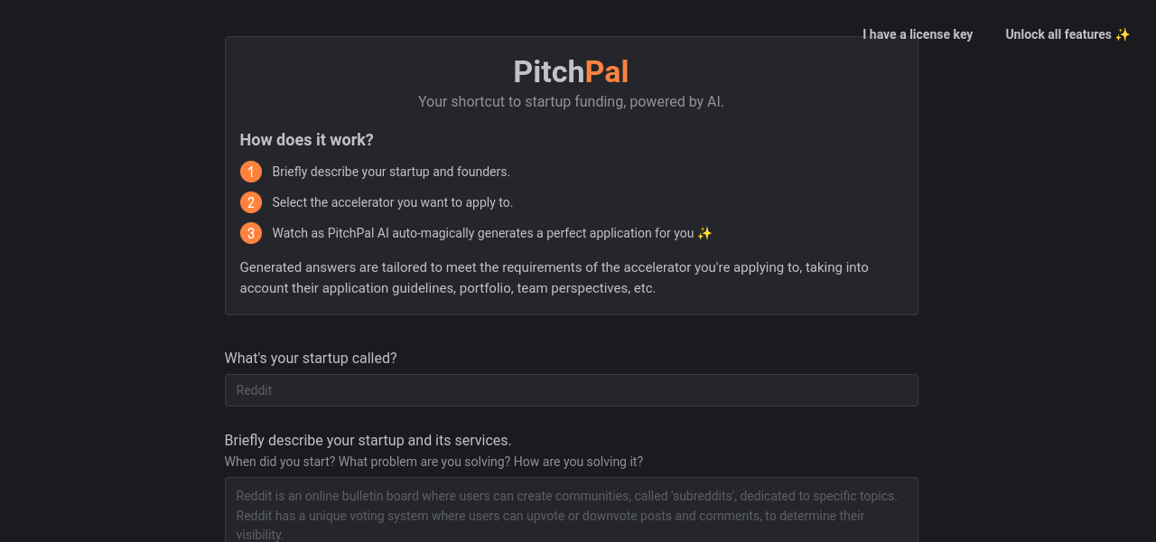Click the "What's your startup called?" label
Viewport: 1156px width, 542px height.
coord(311,358)
